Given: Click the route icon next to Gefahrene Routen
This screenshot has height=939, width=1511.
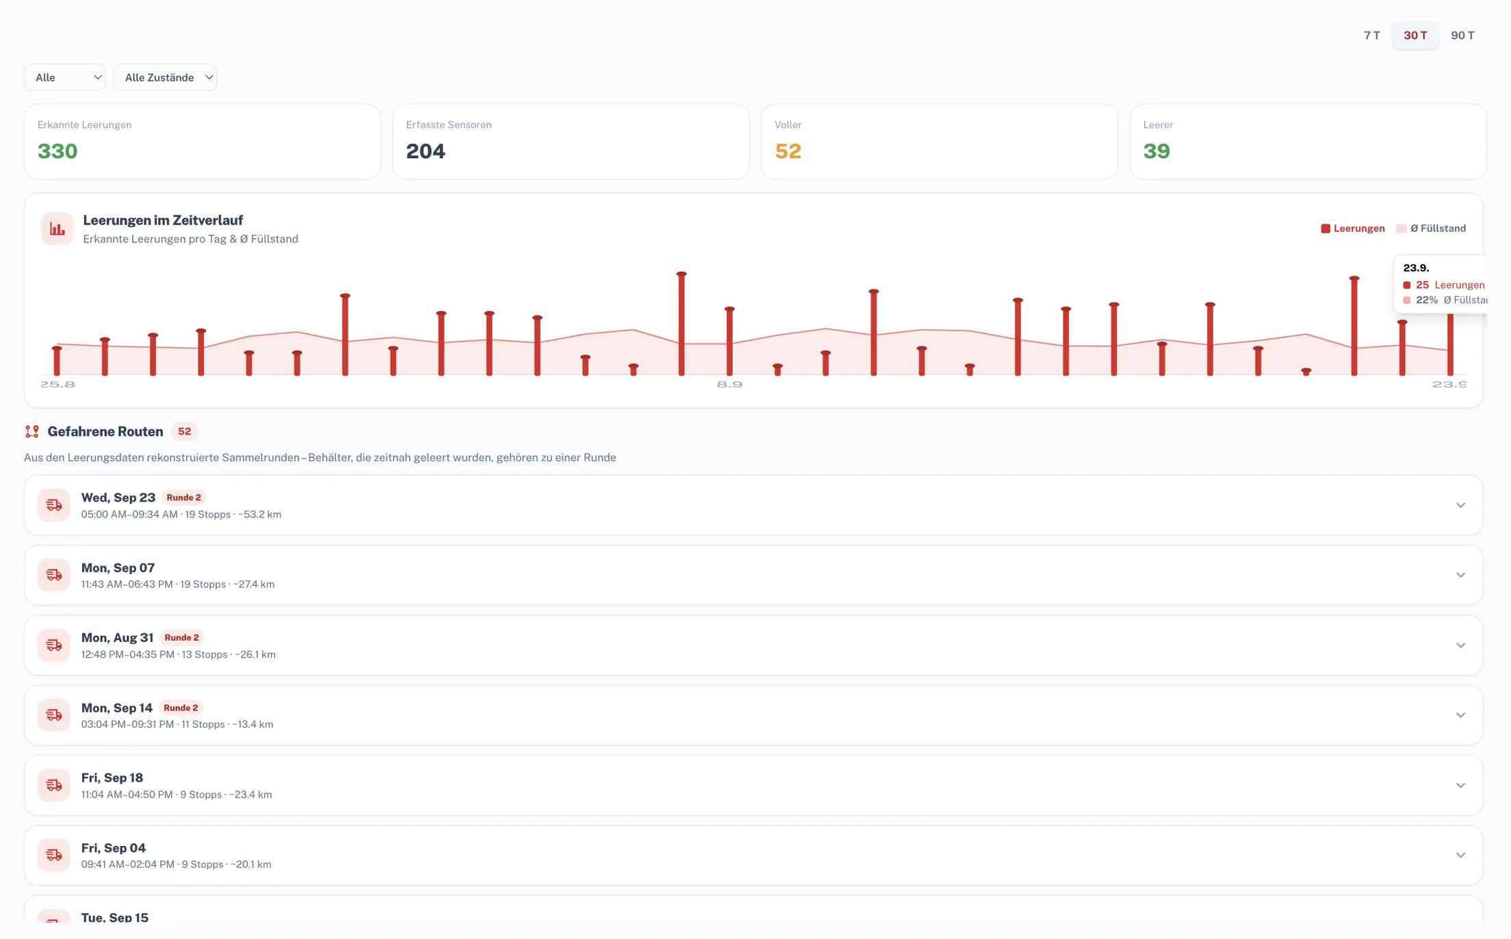Looking at the screenshot, I should (32, 432).
